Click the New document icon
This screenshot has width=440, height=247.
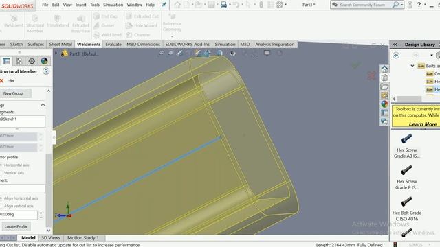pyautogui.click(x=186, y=5)
